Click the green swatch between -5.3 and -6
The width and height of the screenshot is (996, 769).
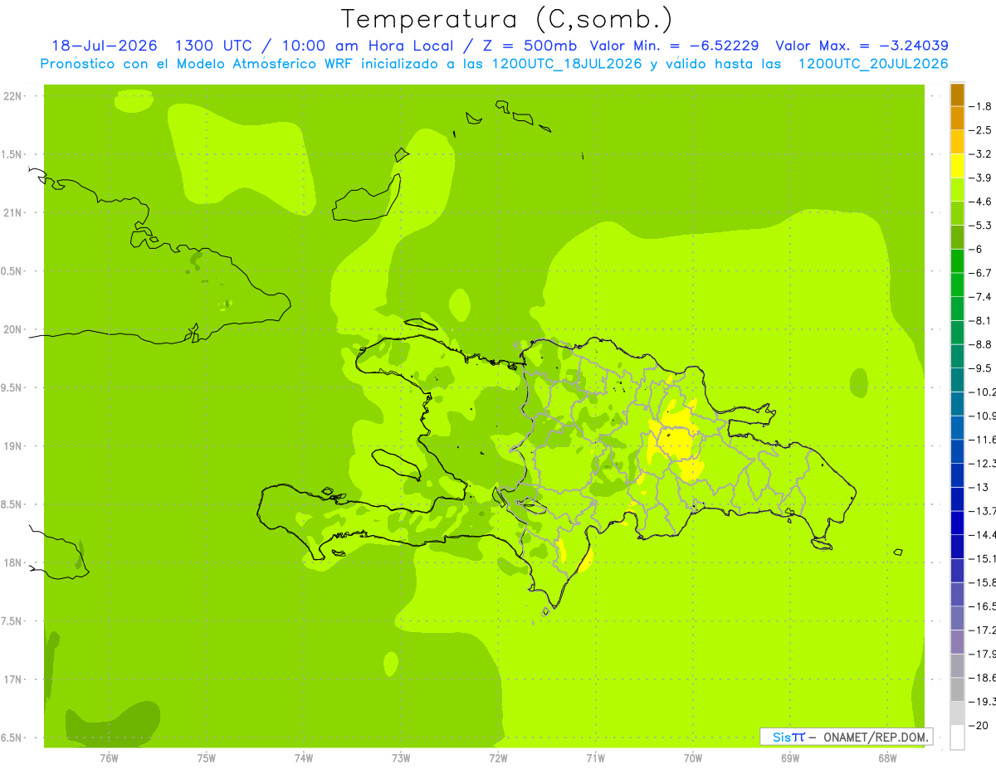pos(957,237)
